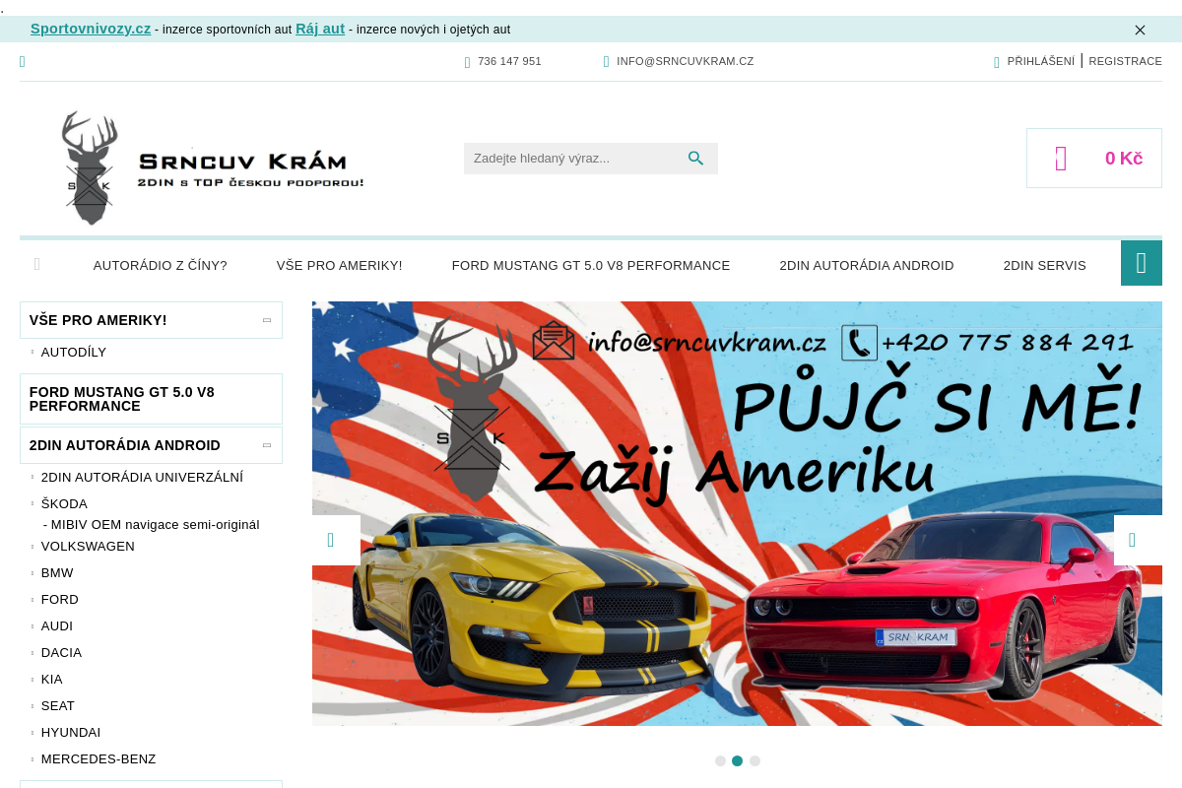1182x788 pixels.
Task: Open the BMW category
Action: point(57,573)
